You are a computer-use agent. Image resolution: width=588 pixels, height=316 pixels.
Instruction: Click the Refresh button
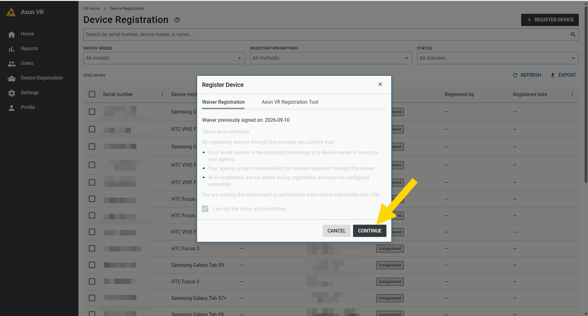coord(527,75)
